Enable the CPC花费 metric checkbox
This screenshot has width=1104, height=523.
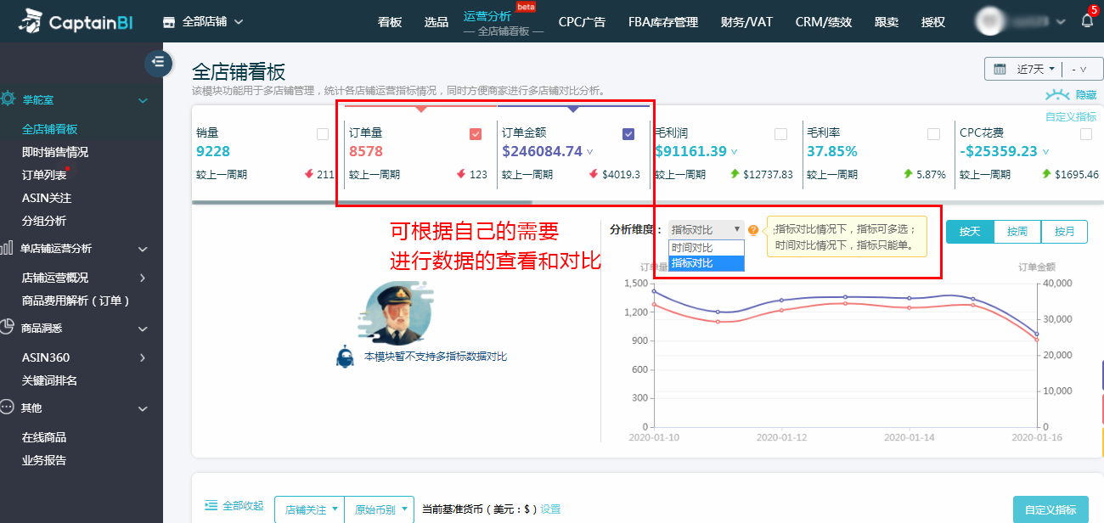[1086, 133]
